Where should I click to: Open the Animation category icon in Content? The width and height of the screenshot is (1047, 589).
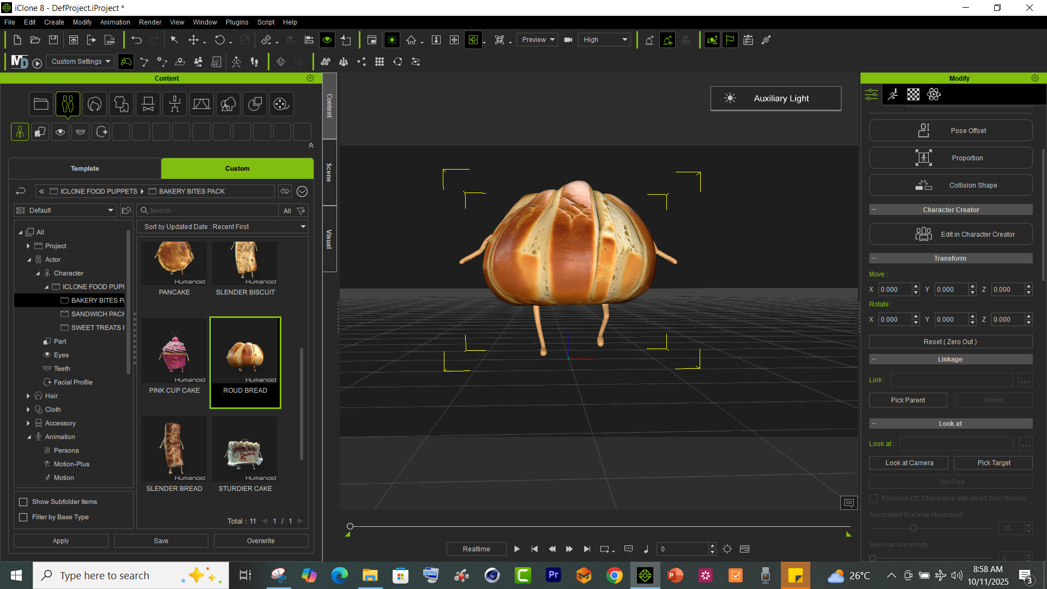(174, 104)
